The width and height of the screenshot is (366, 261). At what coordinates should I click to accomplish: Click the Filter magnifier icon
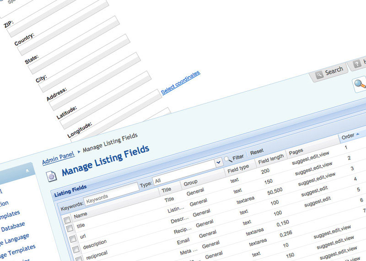227,160
